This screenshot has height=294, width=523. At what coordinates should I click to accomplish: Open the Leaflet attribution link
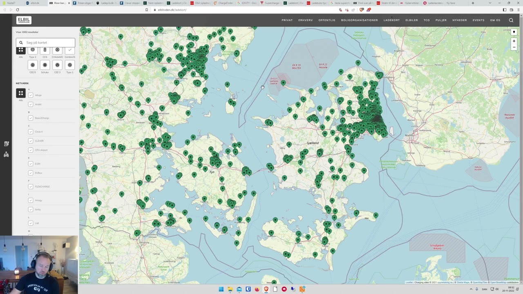[x=409, y=282]
